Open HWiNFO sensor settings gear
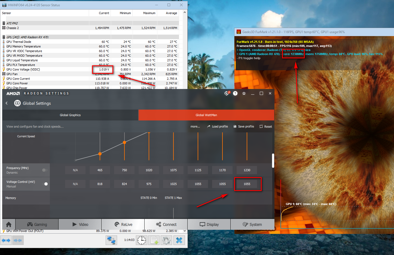The height and width of the screenshot is (255, 394). click(x=166, y=240)
